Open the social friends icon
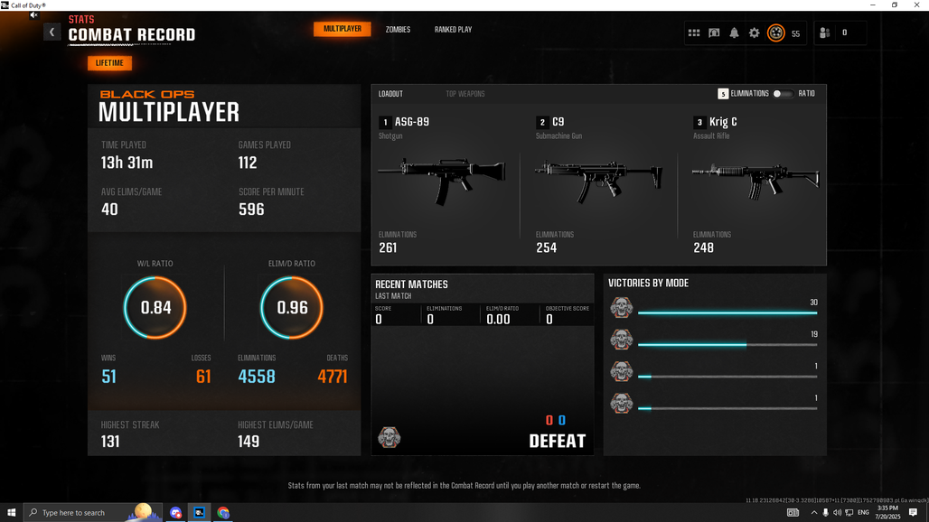Screen dimensions: 929x522 [x=825, y=33]
